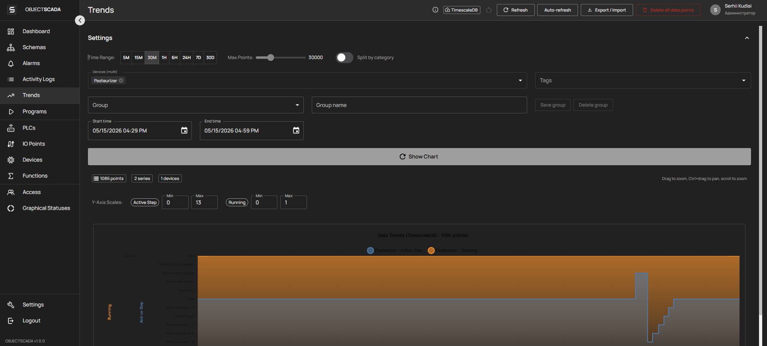Open the Start time calendar picker

184,130
